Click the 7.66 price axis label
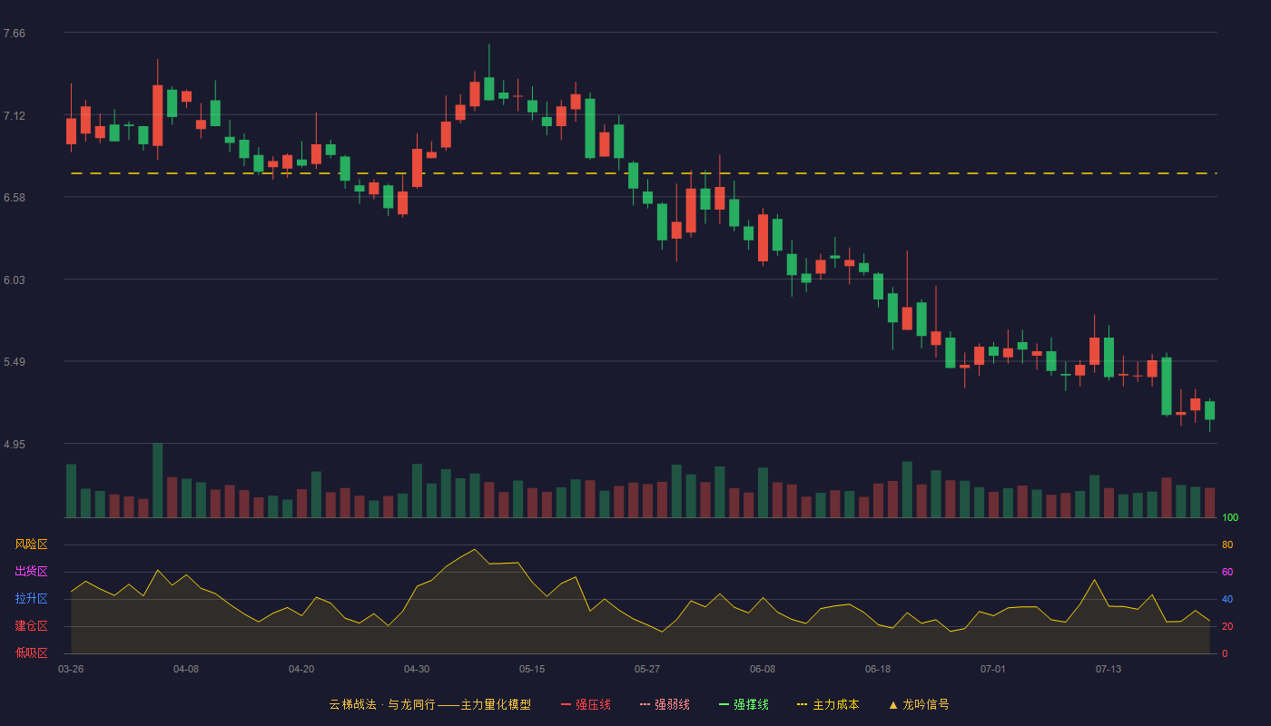Image resolution: width=1271 pixels, height=726 pixels. click(x=15, y=34)
